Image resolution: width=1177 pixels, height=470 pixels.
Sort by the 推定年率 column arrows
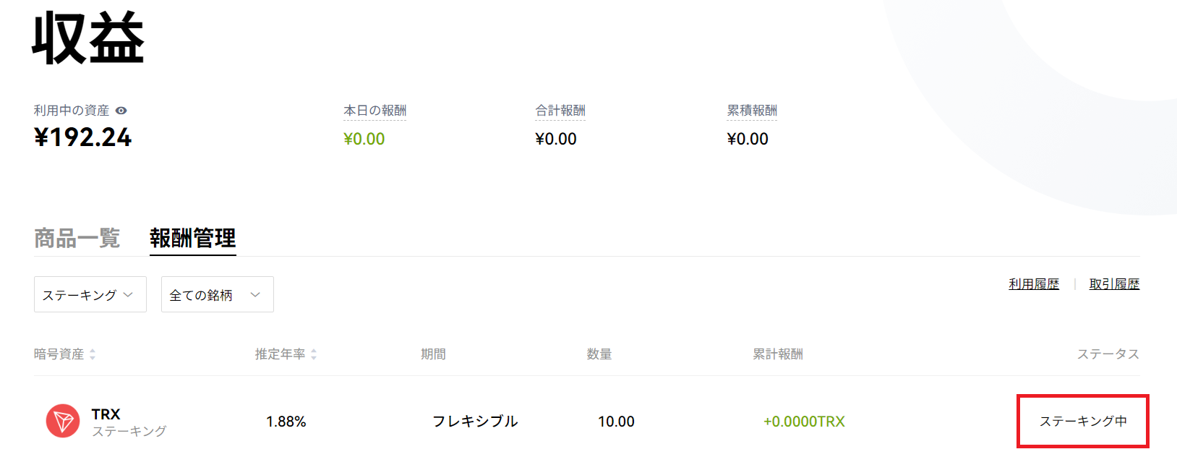pos(314,354)
